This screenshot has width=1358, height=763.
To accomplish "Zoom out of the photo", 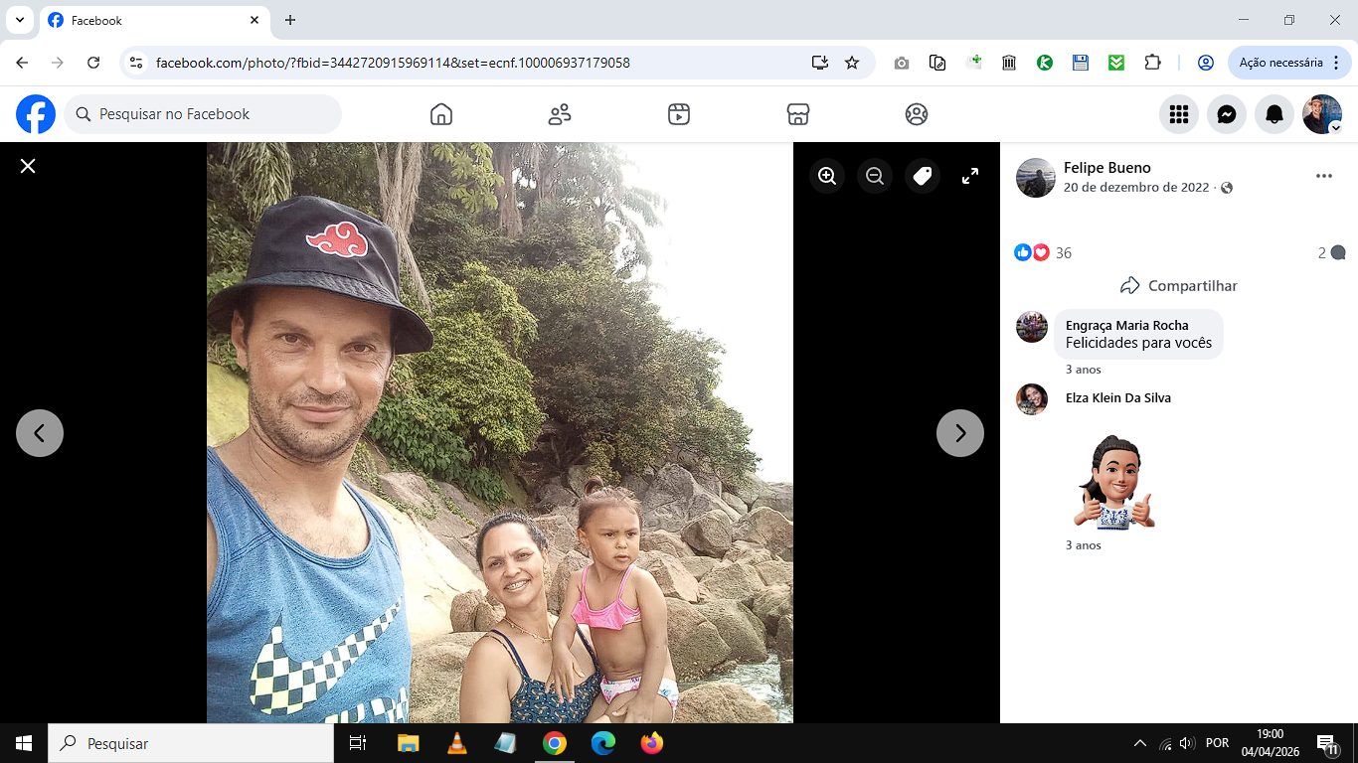I will [875, 176].
